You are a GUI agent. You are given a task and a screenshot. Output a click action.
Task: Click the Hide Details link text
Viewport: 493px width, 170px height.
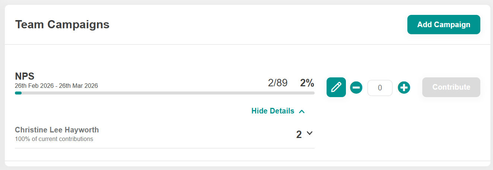coord(273,111)
